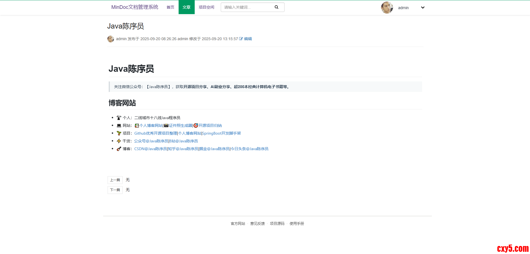Image resolution: width=530 pixels, height=254 pixels.
Task: Click the MinDoc文档管理系统 site logo
Action: click(135, 7)
